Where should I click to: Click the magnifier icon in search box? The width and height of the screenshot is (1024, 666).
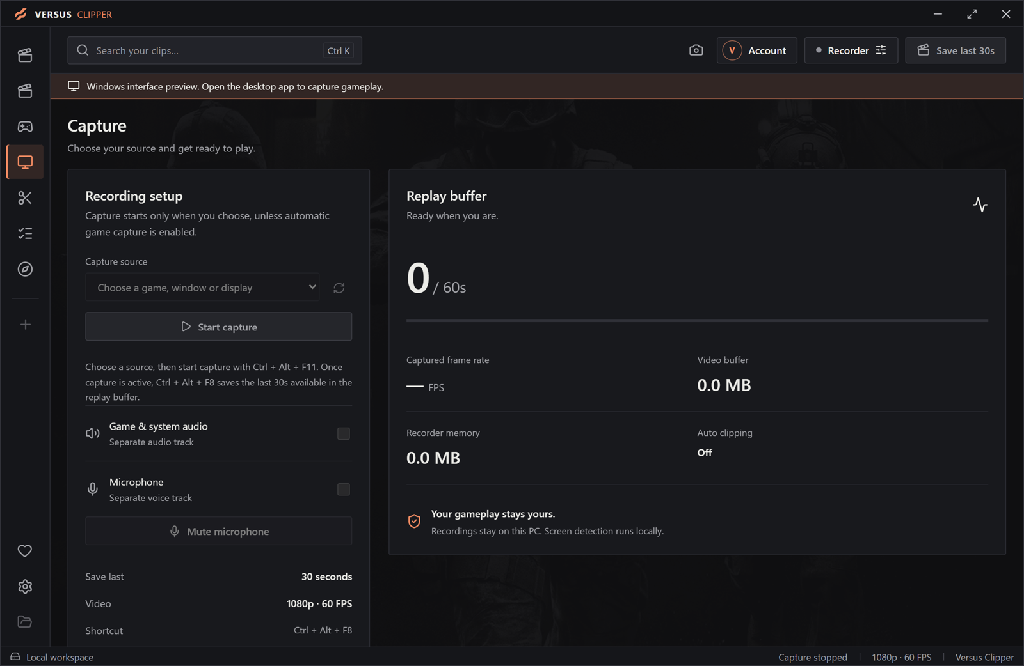point(83,50)
